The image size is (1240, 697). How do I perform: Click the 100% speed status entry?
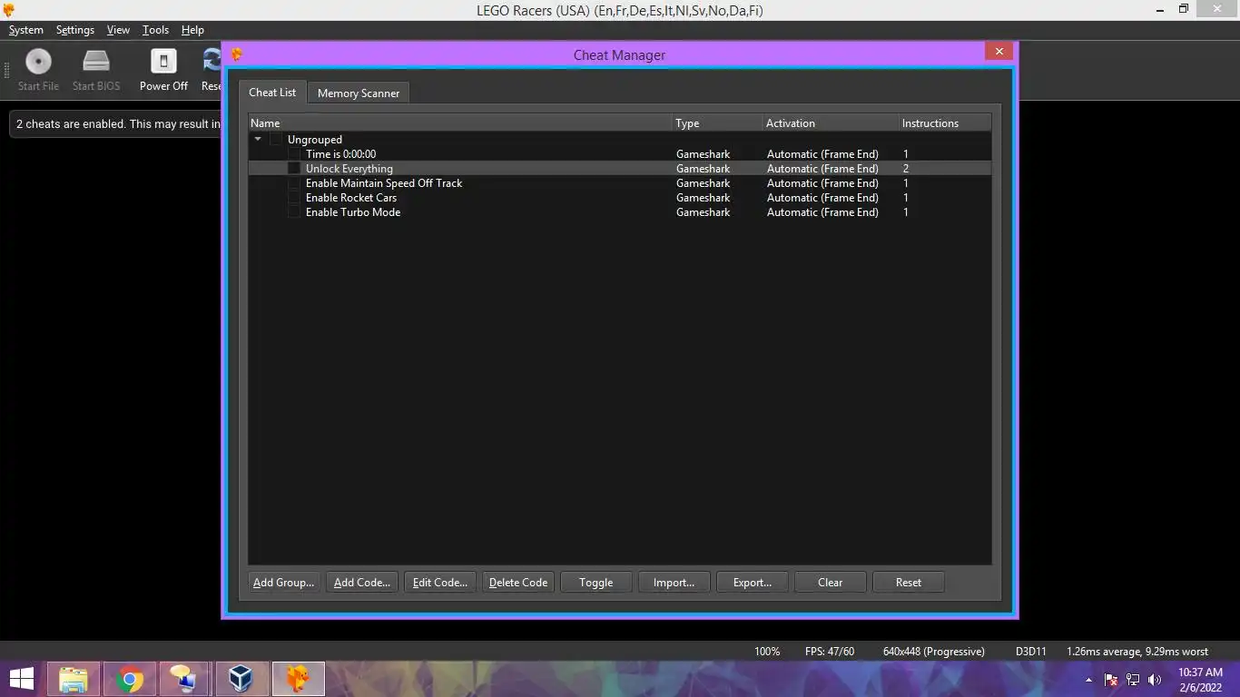coord(767,652)
